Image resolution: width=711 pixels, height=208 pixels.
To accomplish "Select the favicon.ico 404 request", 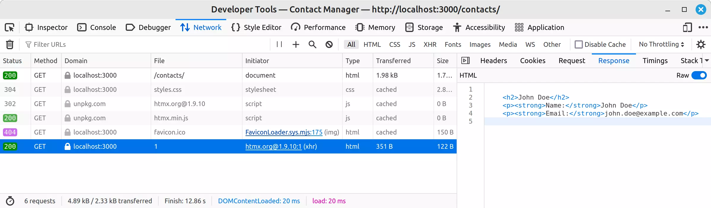I will (x=228, y=132).
